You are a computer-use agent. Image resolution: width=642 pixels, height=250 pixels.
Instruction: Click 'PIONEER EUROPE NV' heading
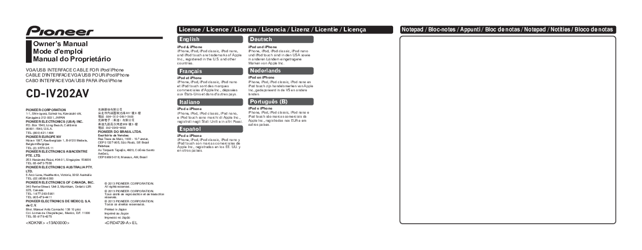[x=43, y=136]
